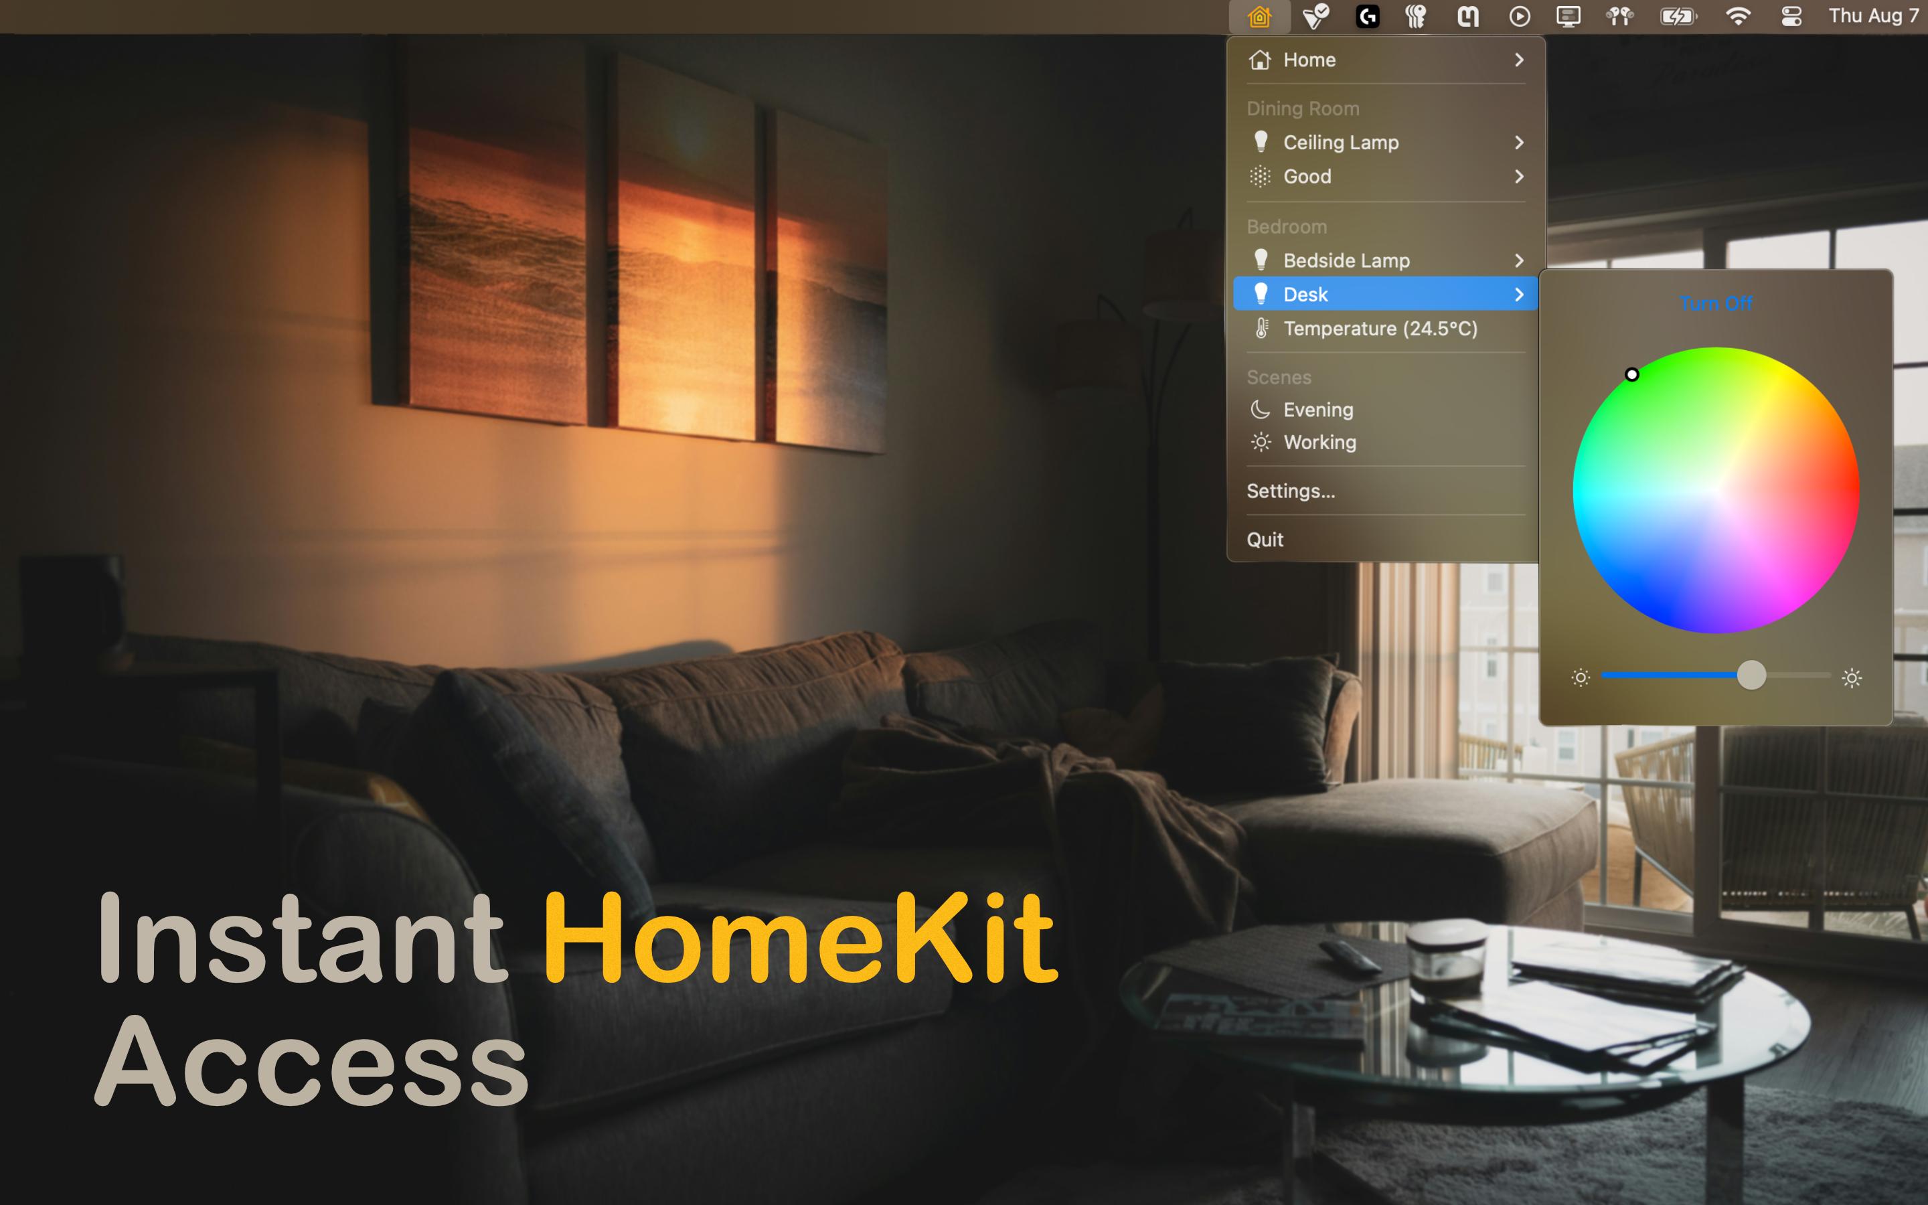
Task: Open Control Center from menu bar
Action: 1791,17
